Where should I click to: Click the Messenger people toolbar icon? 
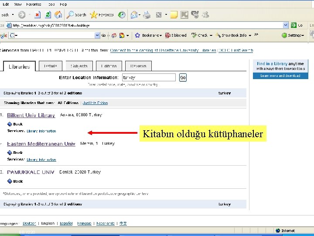click(205, 15)
